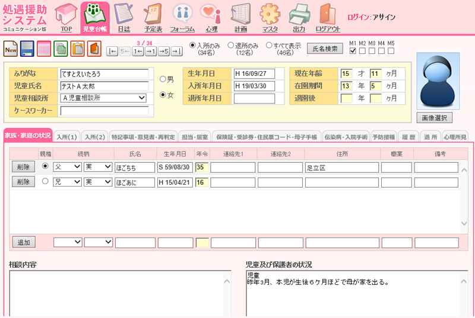This screenshot has width=475, height=318.
Task: Click the 氏名検索 button
Action: tap(325, 49)
